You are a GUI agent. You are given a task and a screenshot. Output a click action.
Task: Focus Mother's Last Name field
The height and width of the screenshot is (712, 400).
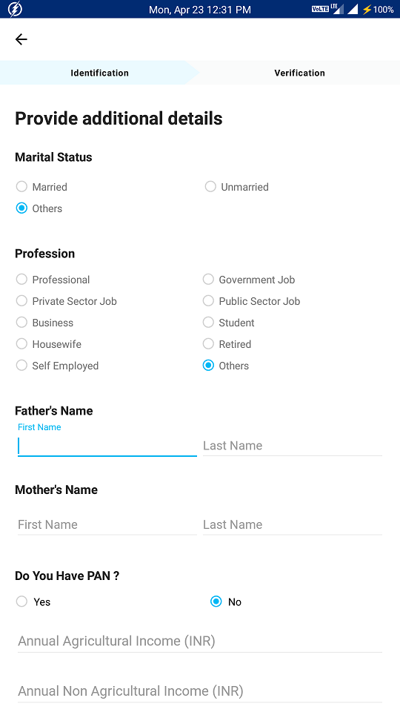tap(293, 524)
